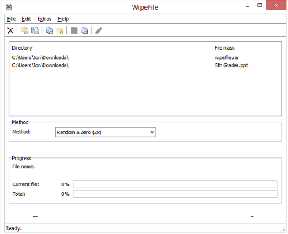Viewport: 288px width, 234px height.
Task: Click the add folder icon with green plus
Action: click(60, 31)
